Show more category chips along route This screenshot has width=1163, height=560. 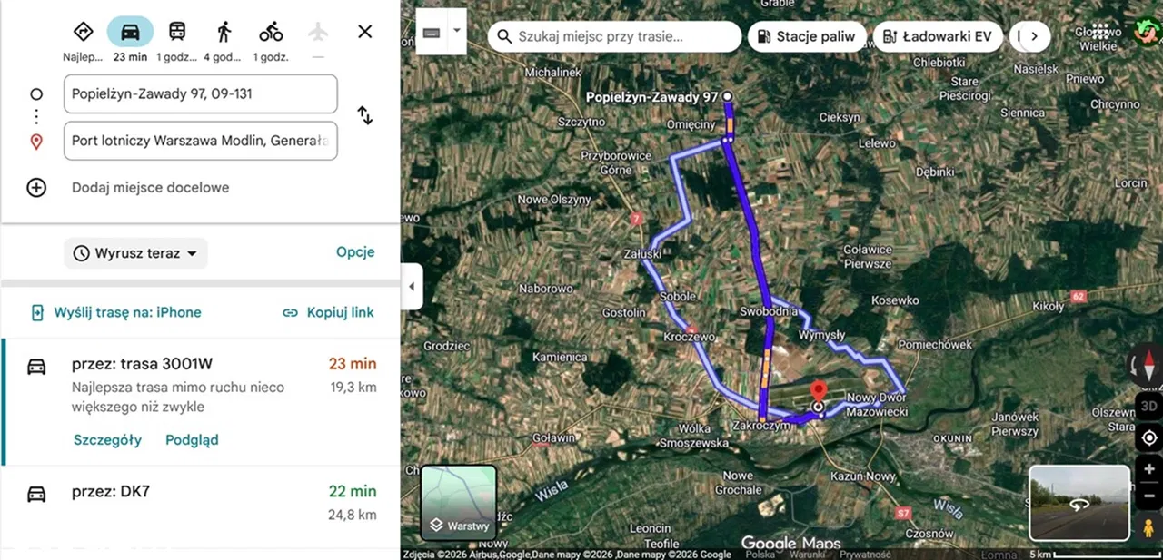coord(1033,36)
